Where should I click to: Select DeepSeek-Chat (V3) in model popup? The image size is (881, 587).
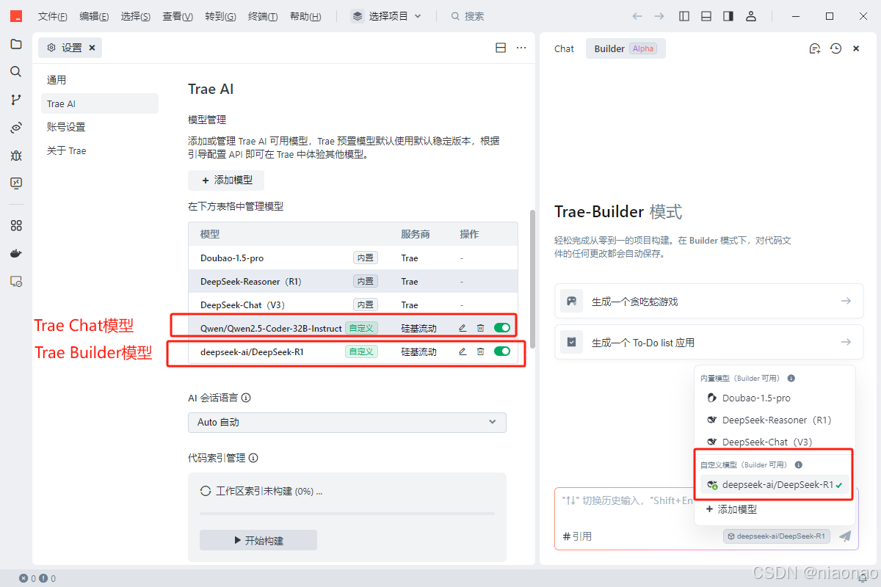tap(775, 442)
